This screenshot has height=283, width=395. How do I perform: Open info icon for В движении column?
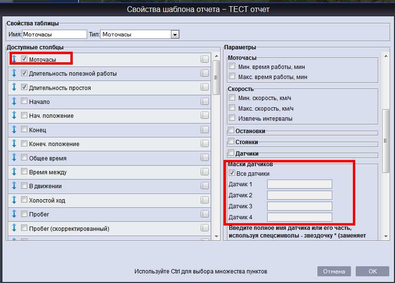point(204,186)
